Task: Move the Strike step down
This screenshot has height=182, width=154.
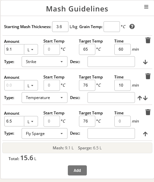Action: click(x=145, y=62)
